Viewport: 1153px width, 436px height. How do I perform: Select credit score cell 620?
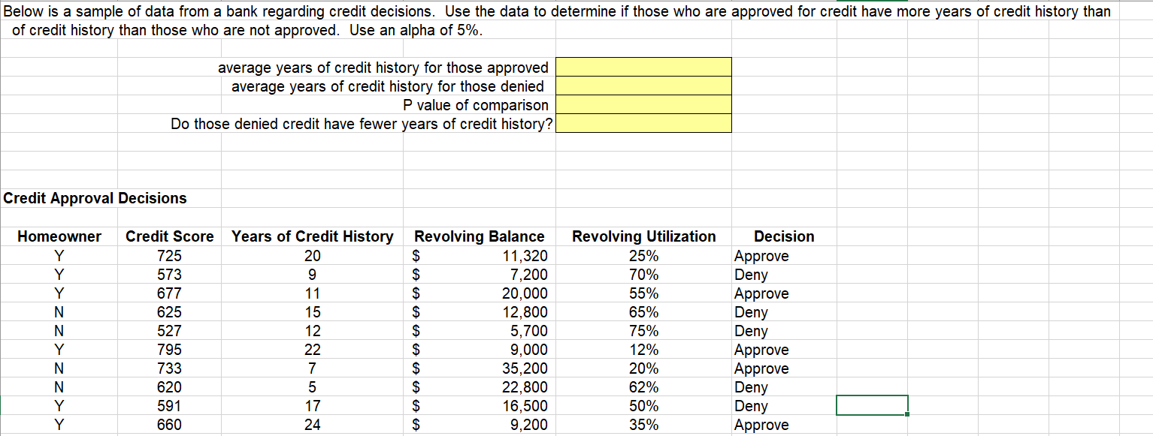coord(170,387)
